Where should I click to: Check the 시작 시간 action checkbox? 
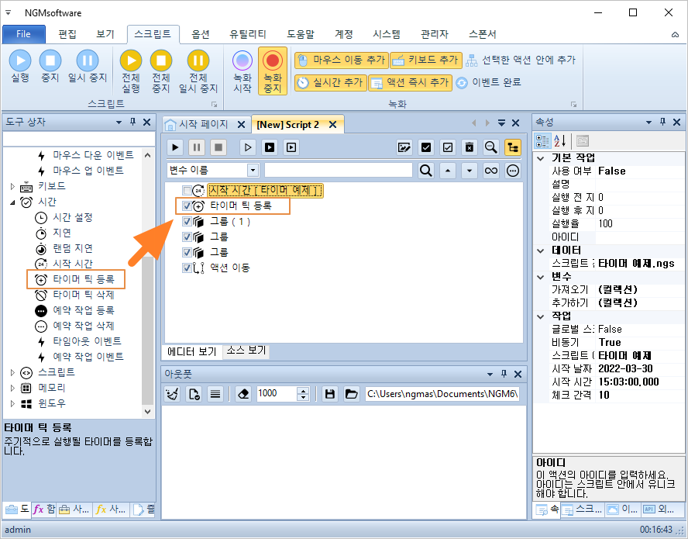pos(187,190)
